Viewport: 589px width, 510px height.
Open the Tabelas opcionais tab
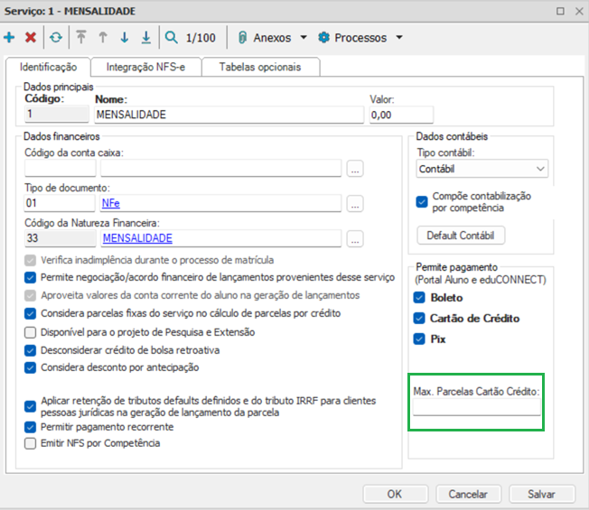pyautogui.click(x=260, y=67)
